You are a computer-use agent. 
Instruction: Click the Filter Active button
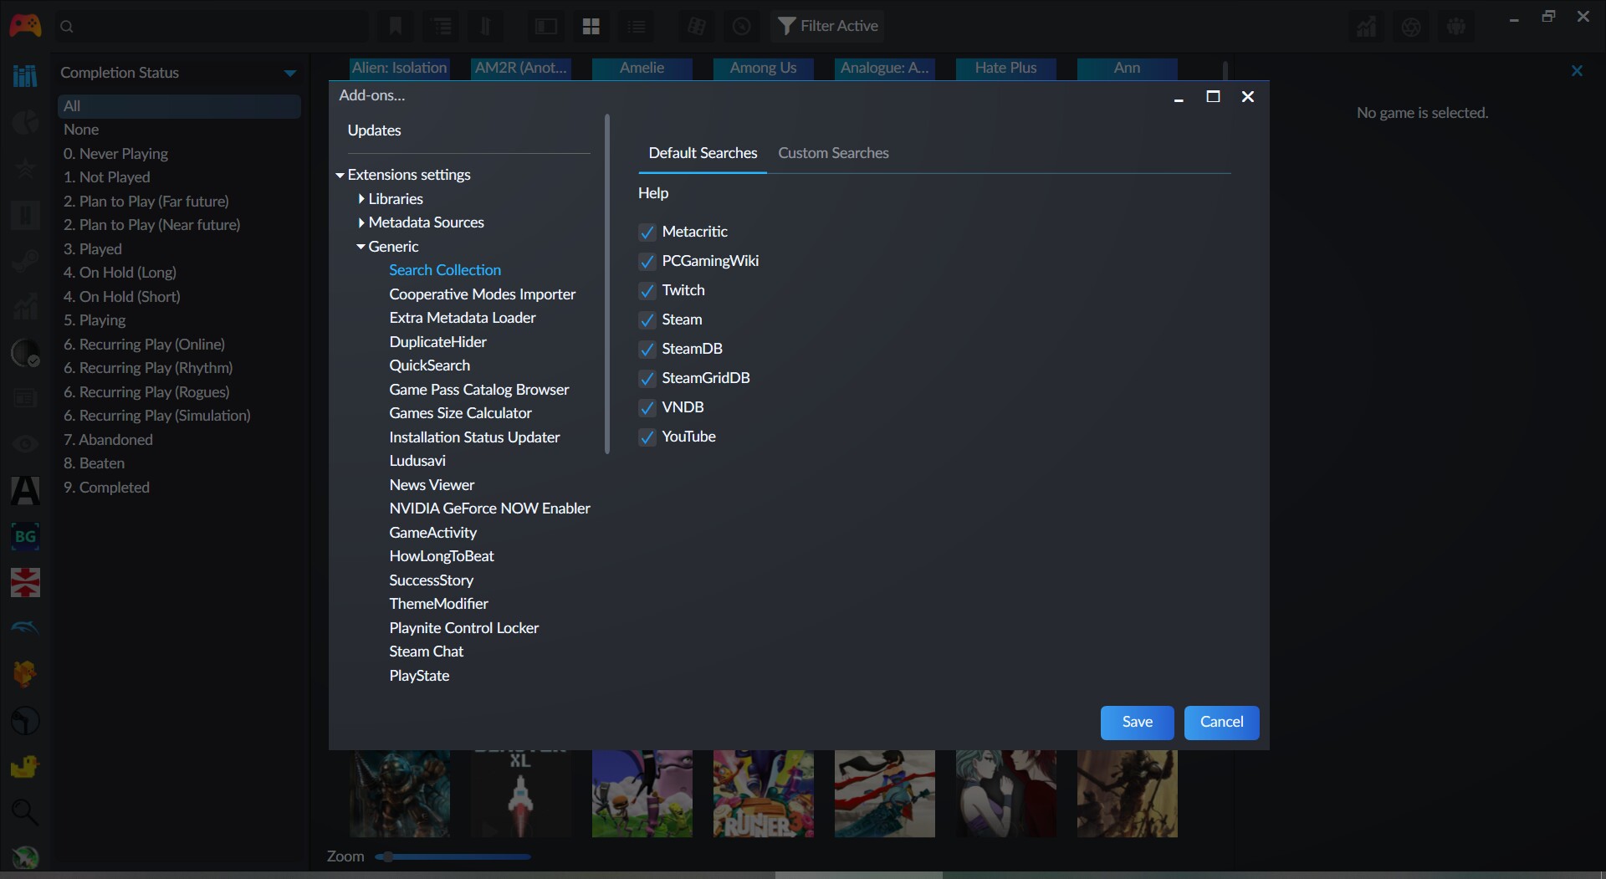[827, 27]
